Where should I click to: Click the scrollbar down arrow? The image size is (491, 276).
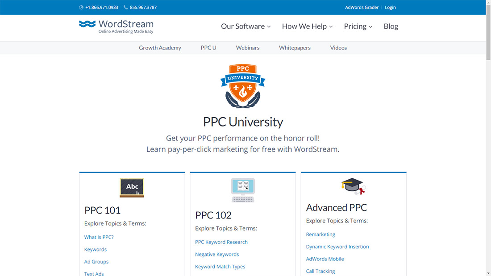click(x=488, y=273)
